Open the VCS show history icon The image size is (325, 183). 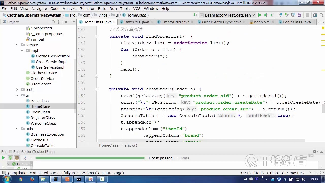293,15
